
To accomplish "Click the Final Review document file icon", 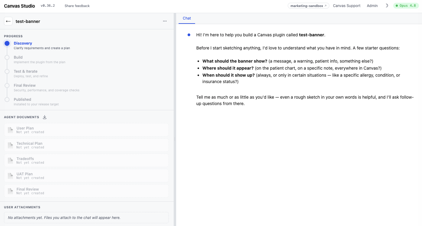I will [x=11, y=191].
